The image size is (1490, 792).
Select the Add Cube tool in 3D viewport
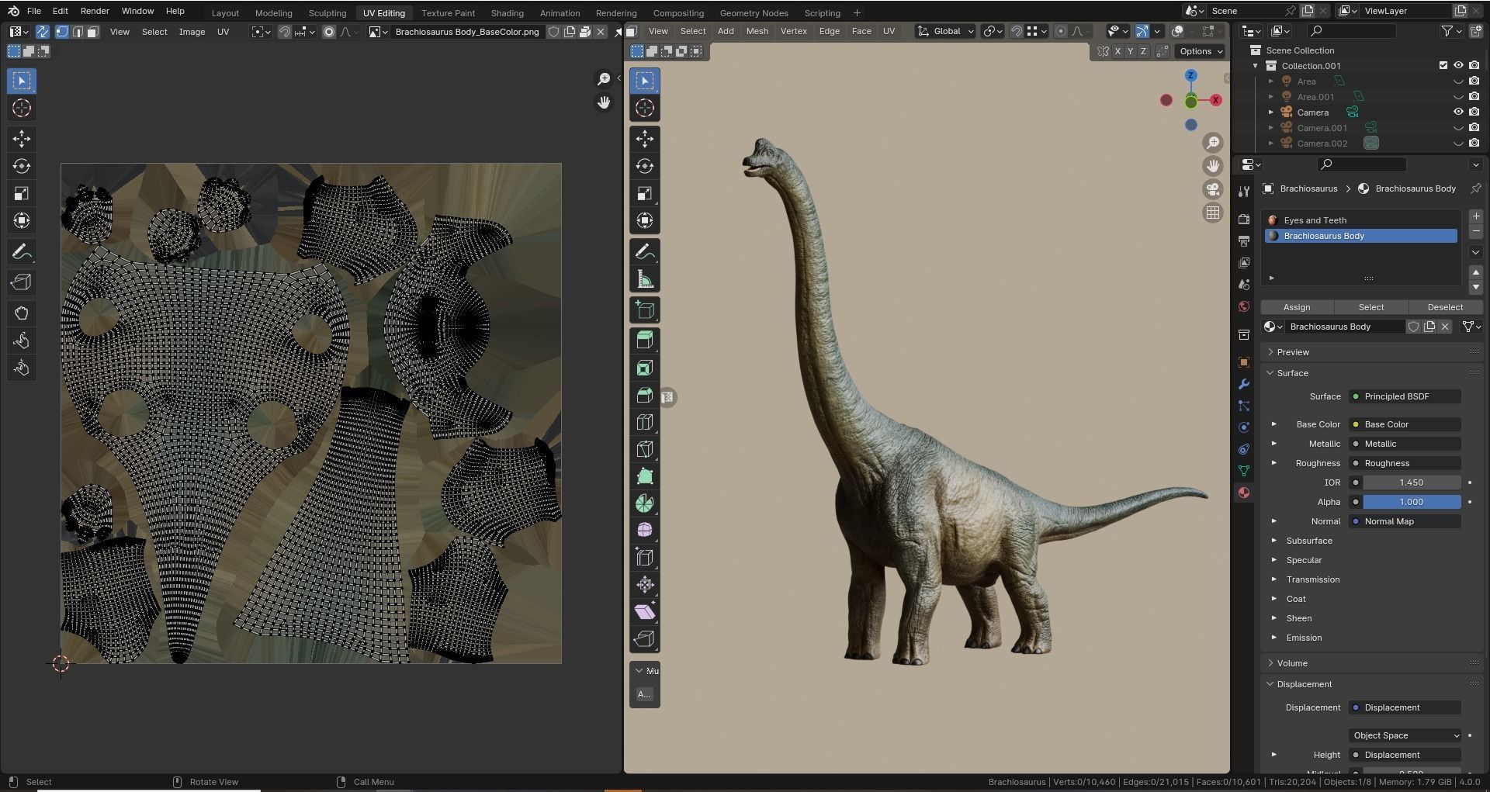645,310
